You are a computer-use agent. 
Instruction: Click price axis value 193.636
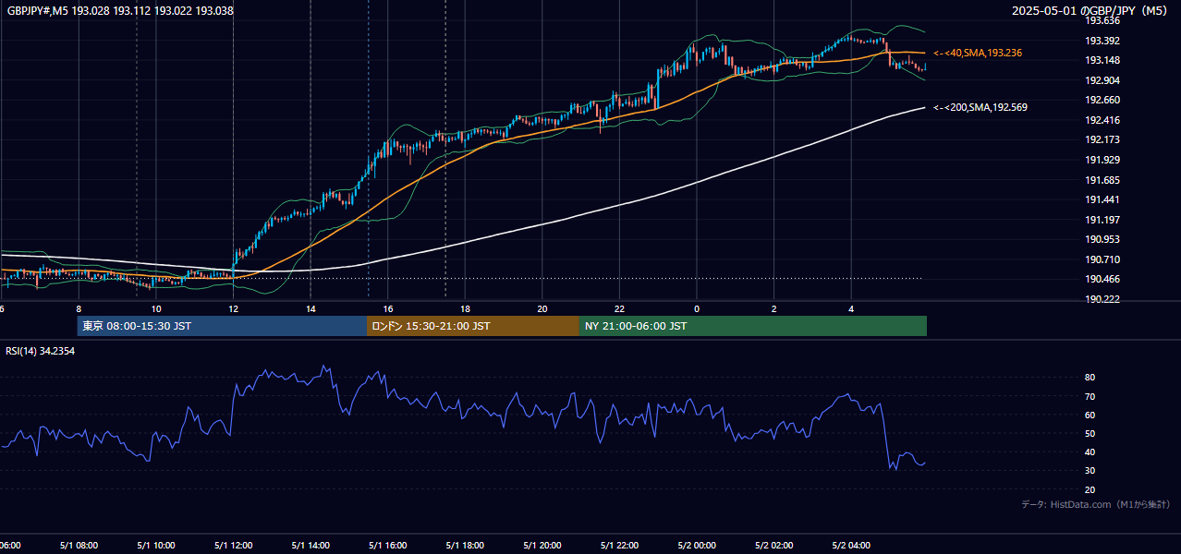[1102, 20]
